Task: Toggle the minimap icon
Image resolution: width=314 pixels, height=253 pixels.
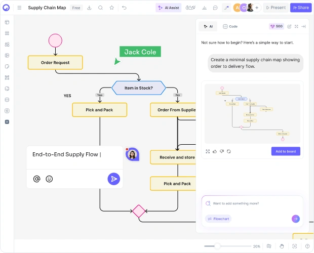Action: pyautogui.click(x=269, y=246)
